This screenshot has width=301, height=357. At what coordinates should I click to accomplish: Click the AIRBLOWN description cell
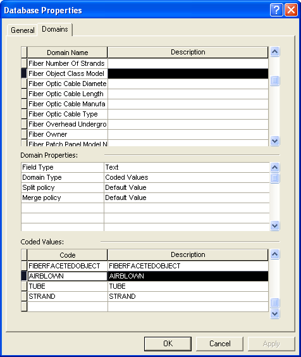click(x=188, y=276)
